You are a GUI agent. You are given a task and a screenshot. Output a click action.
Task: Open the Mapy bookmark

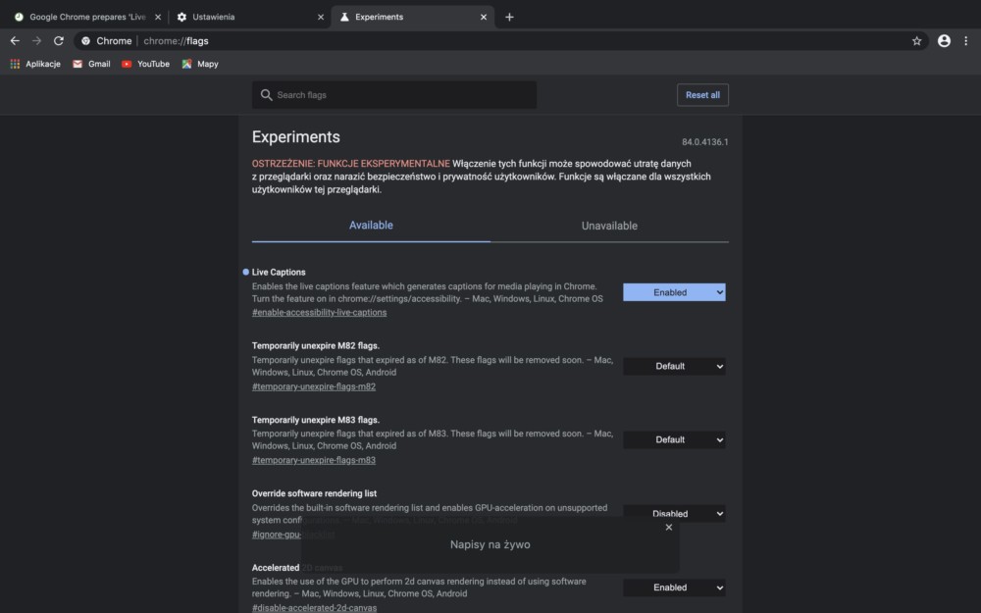[x=200, y=64]
